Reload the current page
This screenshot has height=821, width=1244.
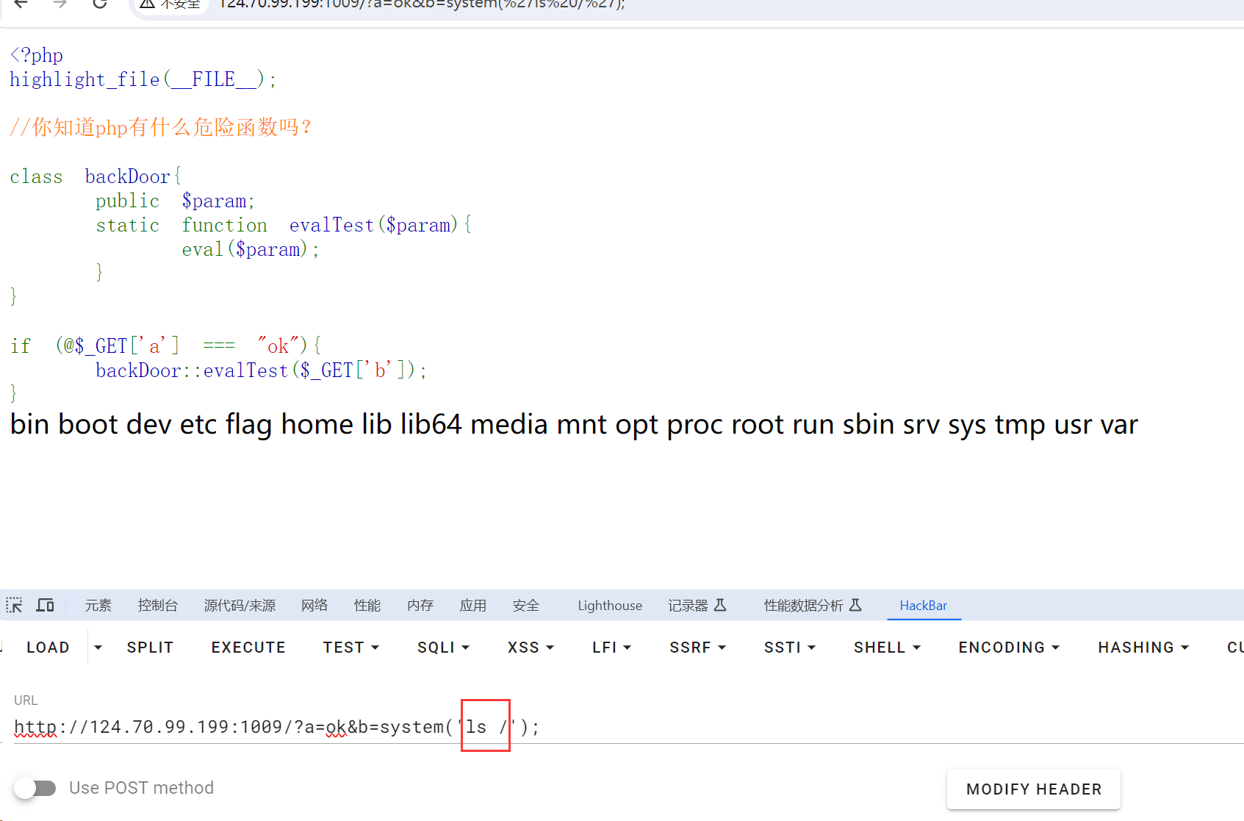click(100, 4)
